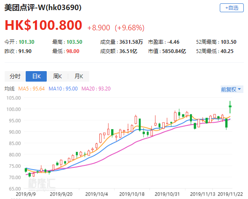This screenshot has height=199, width=248.
Task: Click the 昨收 value 91.90
Action: (25, 51)
